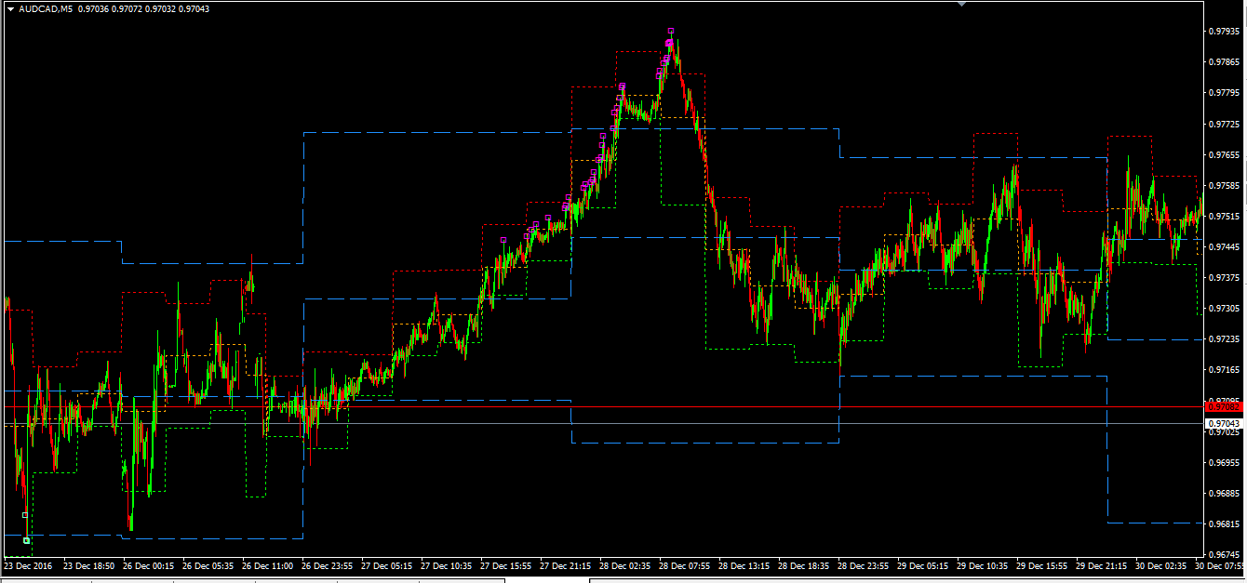Click the 23 Dec 2016 time label

coord(28,565)
